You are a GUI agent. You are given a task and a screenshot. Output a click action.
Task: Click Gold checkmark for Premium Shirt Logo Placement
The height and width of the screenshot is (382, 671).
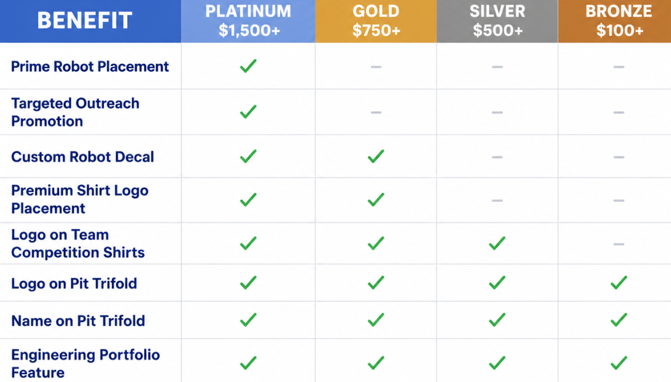[x=376, y=200]
